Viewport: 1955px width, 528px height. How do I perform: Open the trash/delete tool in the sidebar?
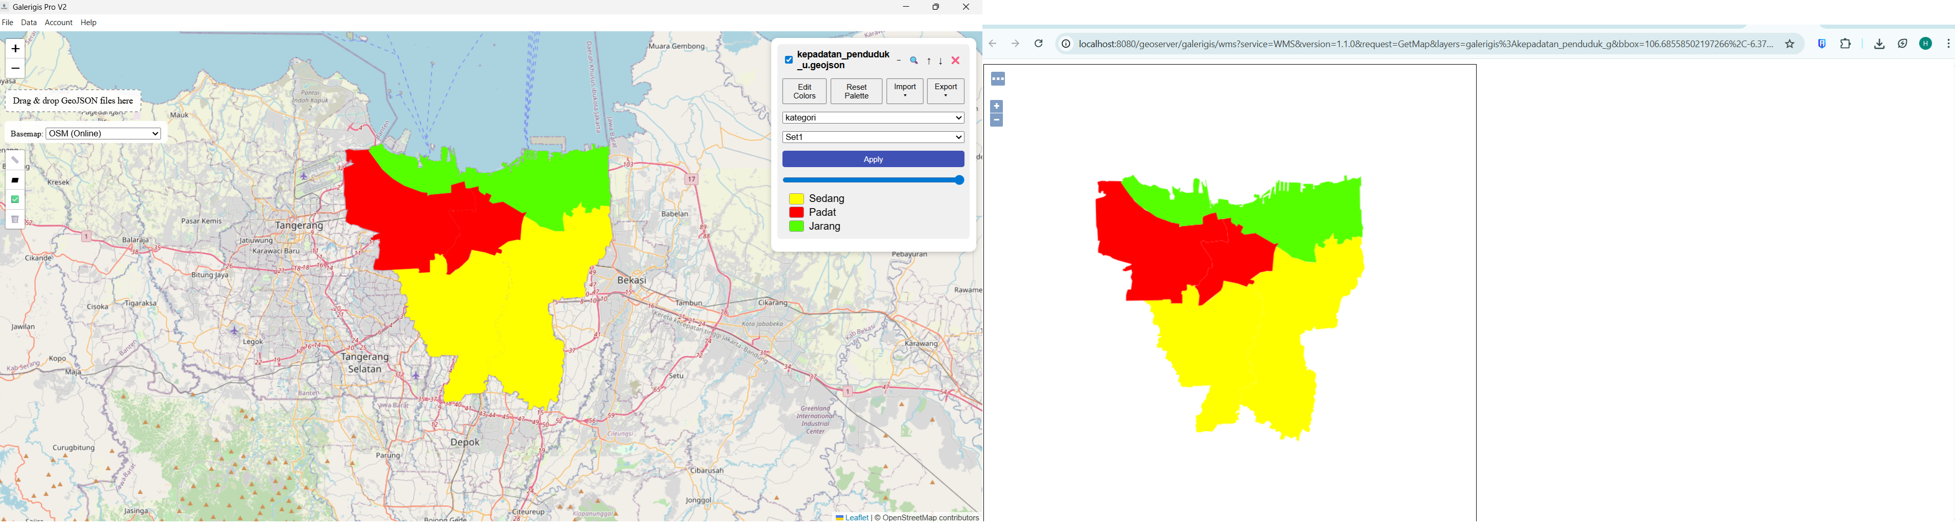coord(14,219)
